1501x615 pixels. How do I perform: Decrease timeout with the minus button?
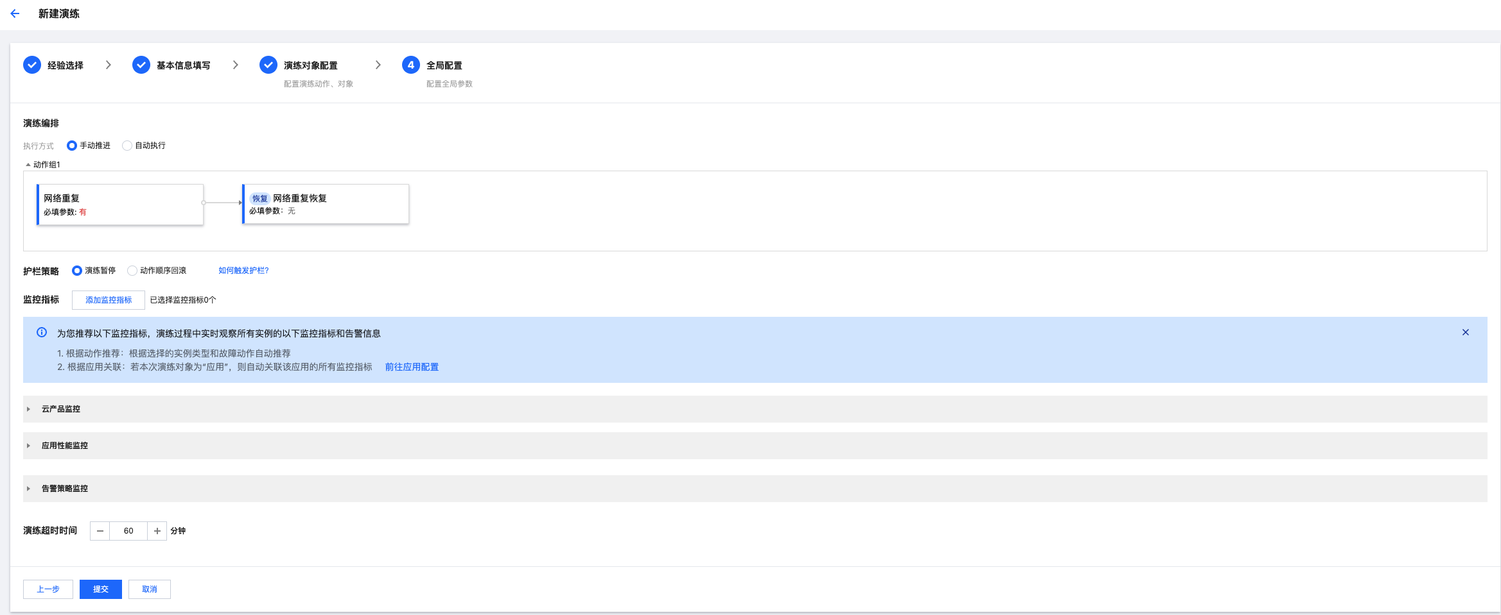[100, 531]
